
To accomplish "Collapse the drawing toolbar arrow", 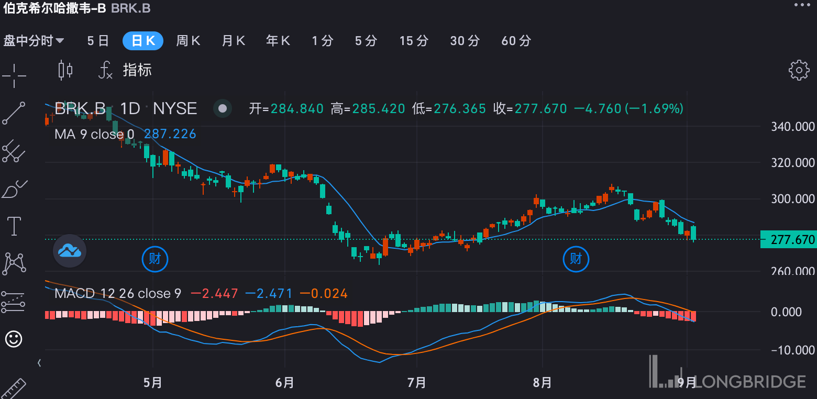I will click(x=39, y=362).
